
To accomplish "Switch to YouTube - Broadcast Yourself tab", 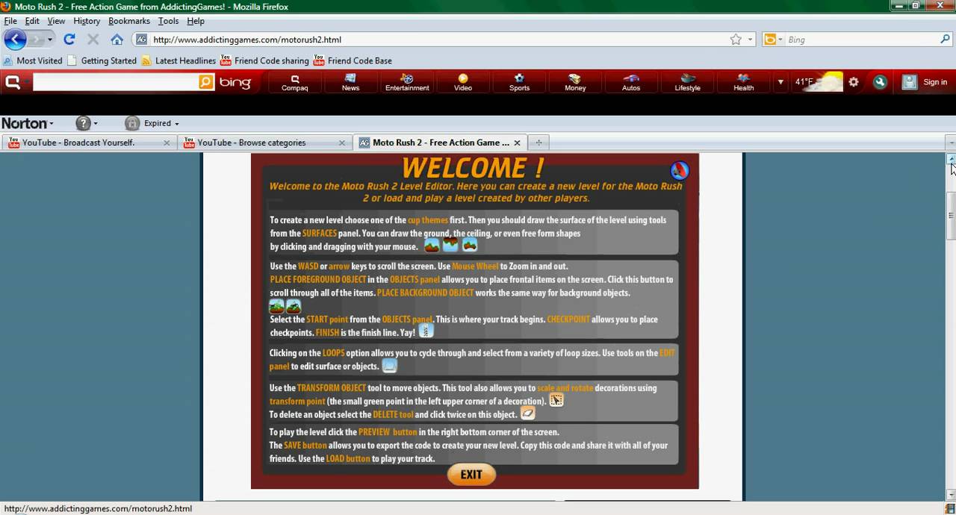I will click(x=78, y=143).
